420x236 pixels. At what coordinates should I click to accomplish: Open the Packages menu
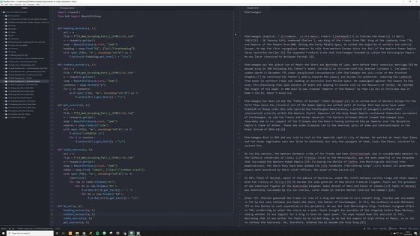pos(31,5)
